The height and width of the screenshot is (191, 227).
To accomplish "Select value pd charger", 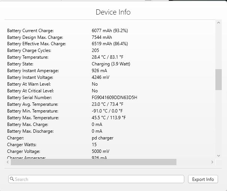I will (x=103, y=138).
